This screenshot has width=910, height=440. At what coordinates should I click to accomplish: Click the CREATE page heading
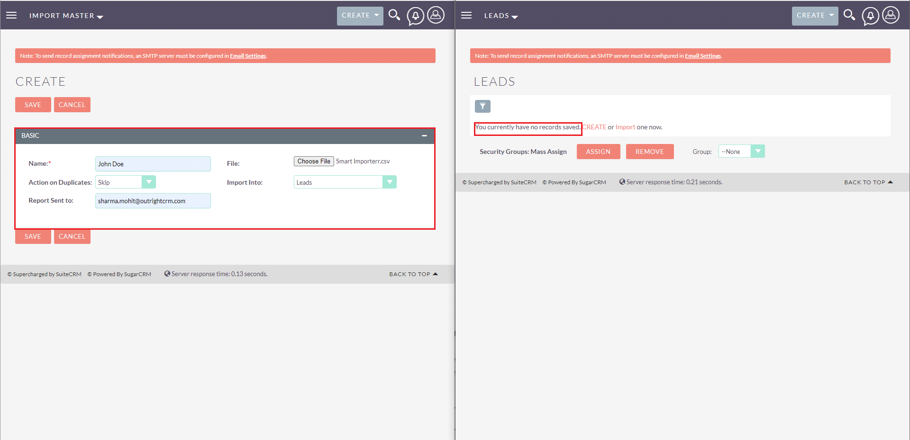click(41, 81)
